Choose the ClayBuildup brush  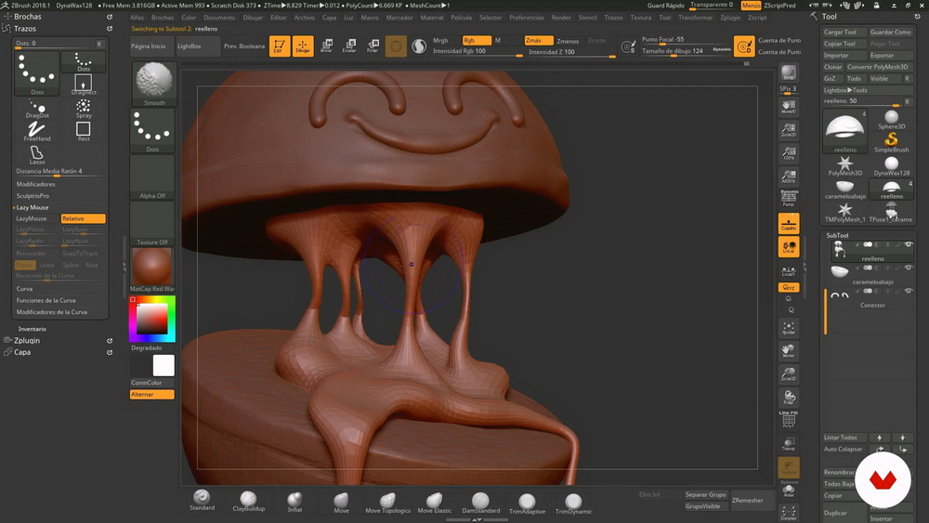point(249,501)
